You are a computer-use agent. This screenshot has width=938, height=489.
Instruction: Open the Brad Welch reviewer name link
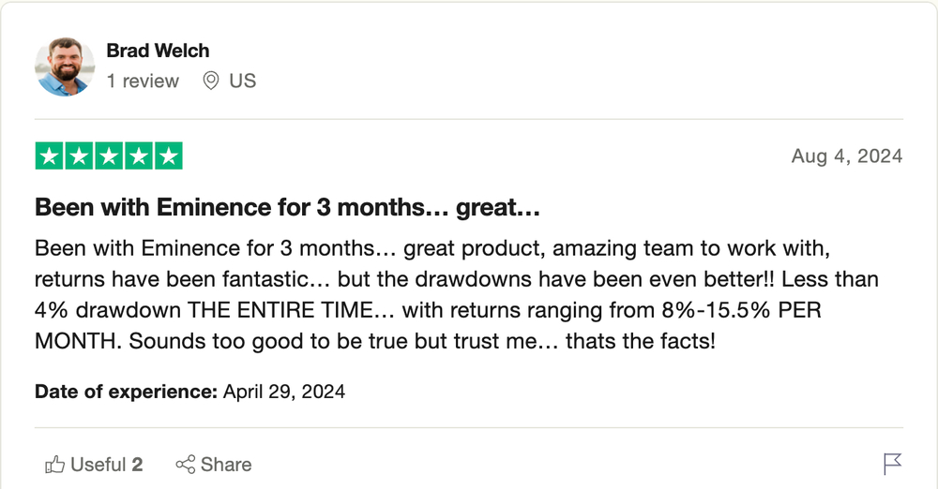tap(158, 51)
